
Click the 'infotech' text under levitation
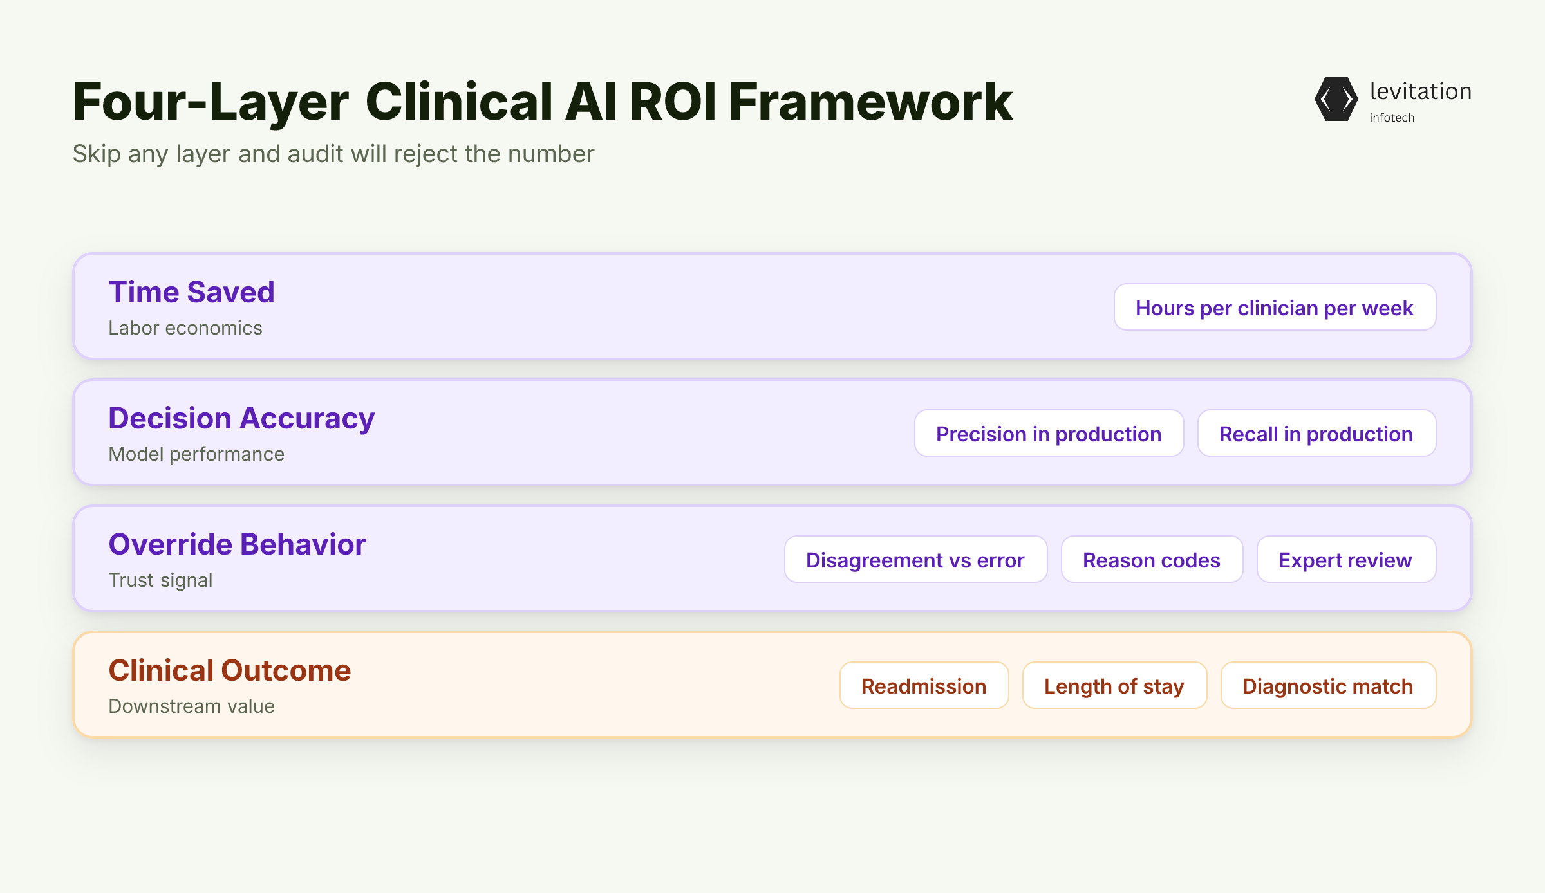point(1392,118)
